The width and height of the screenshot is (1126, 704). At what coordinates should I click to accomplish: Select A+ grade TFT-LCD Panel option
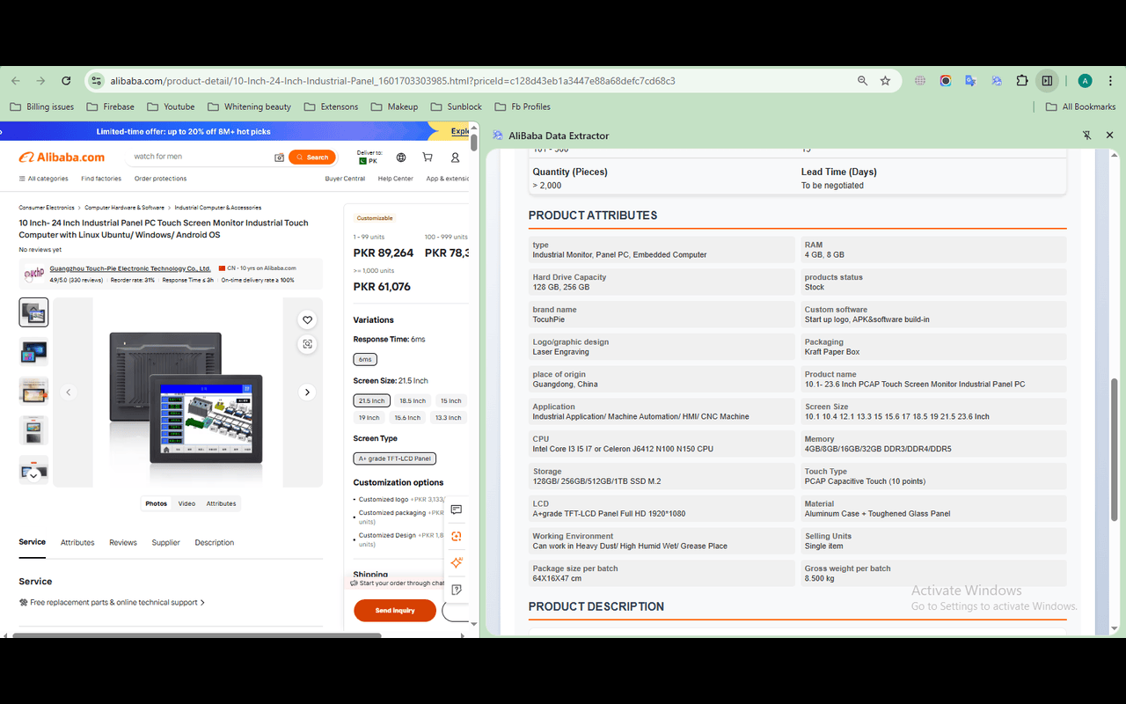click(395, 458)
